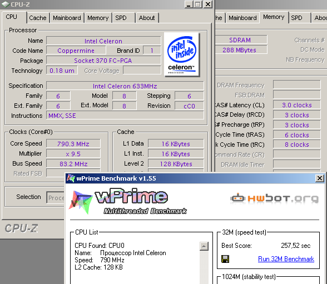327x284 pixels.
Task: Click the Brand ID value 1
Action: 152,51
